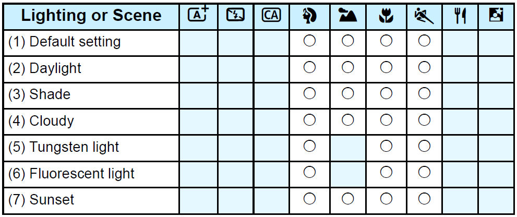The width and height of the screenshot is (517, 217).
Task: Click the Portrait mode icon
Action: pos(309,16)
